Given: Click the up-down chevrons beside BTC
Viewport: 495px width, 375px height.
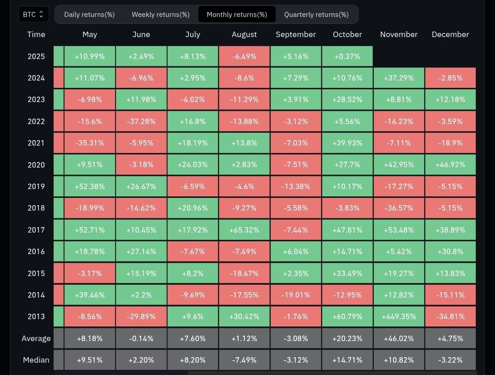Looking at the screenshot, I should 42,14.
